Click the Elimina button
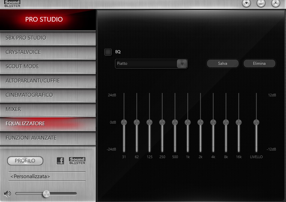286x202 pixels. [x=259, y=63]
